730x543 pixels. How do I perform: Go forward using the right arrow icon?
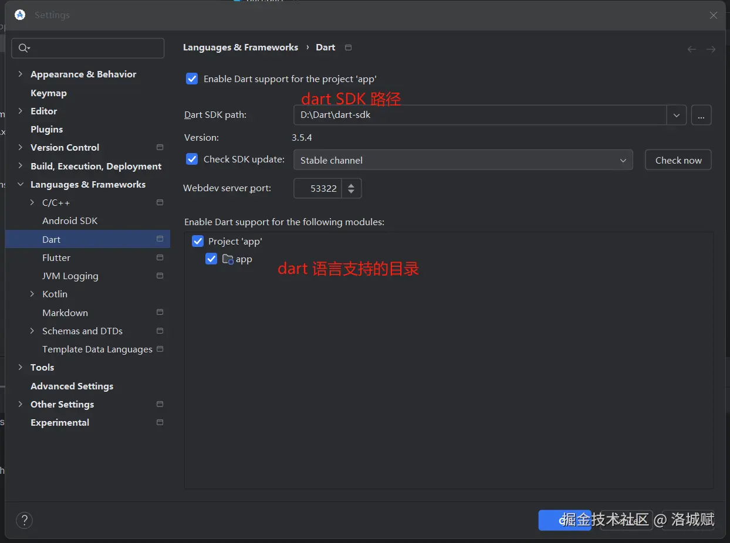(x=711, y=49)
